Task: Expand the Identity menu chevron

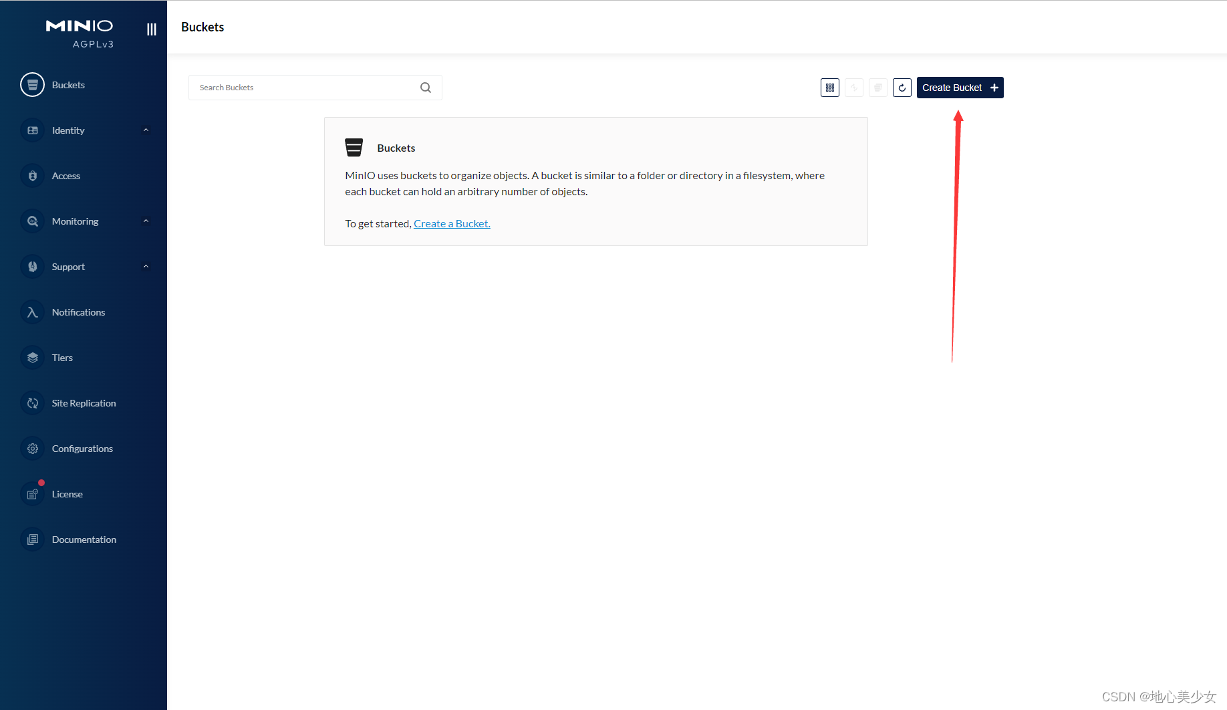Action: point(146,130)
